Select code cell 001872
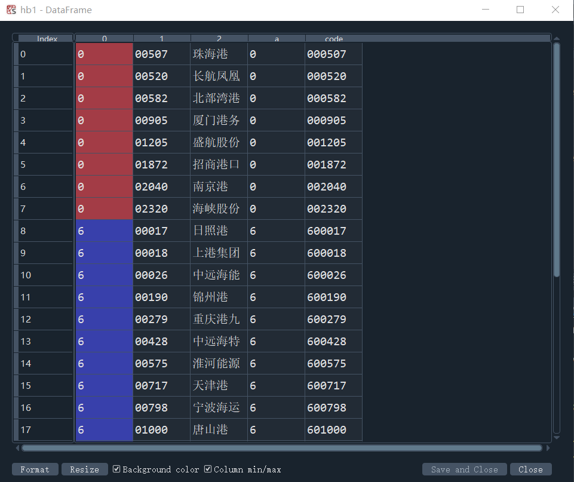The image size is (574, 482). click(333, 165)
